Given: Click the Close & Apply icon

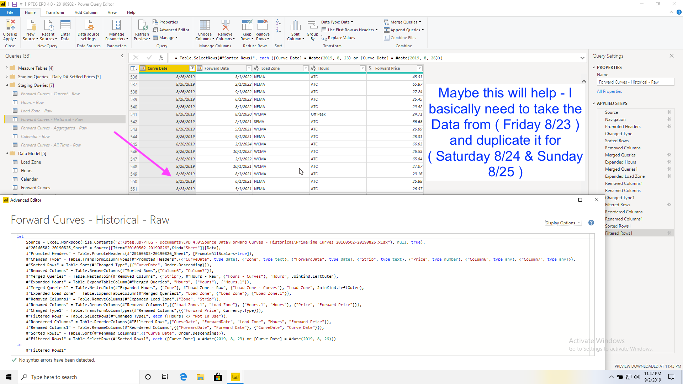Looking at the screenshot, I should pos(10,26).
